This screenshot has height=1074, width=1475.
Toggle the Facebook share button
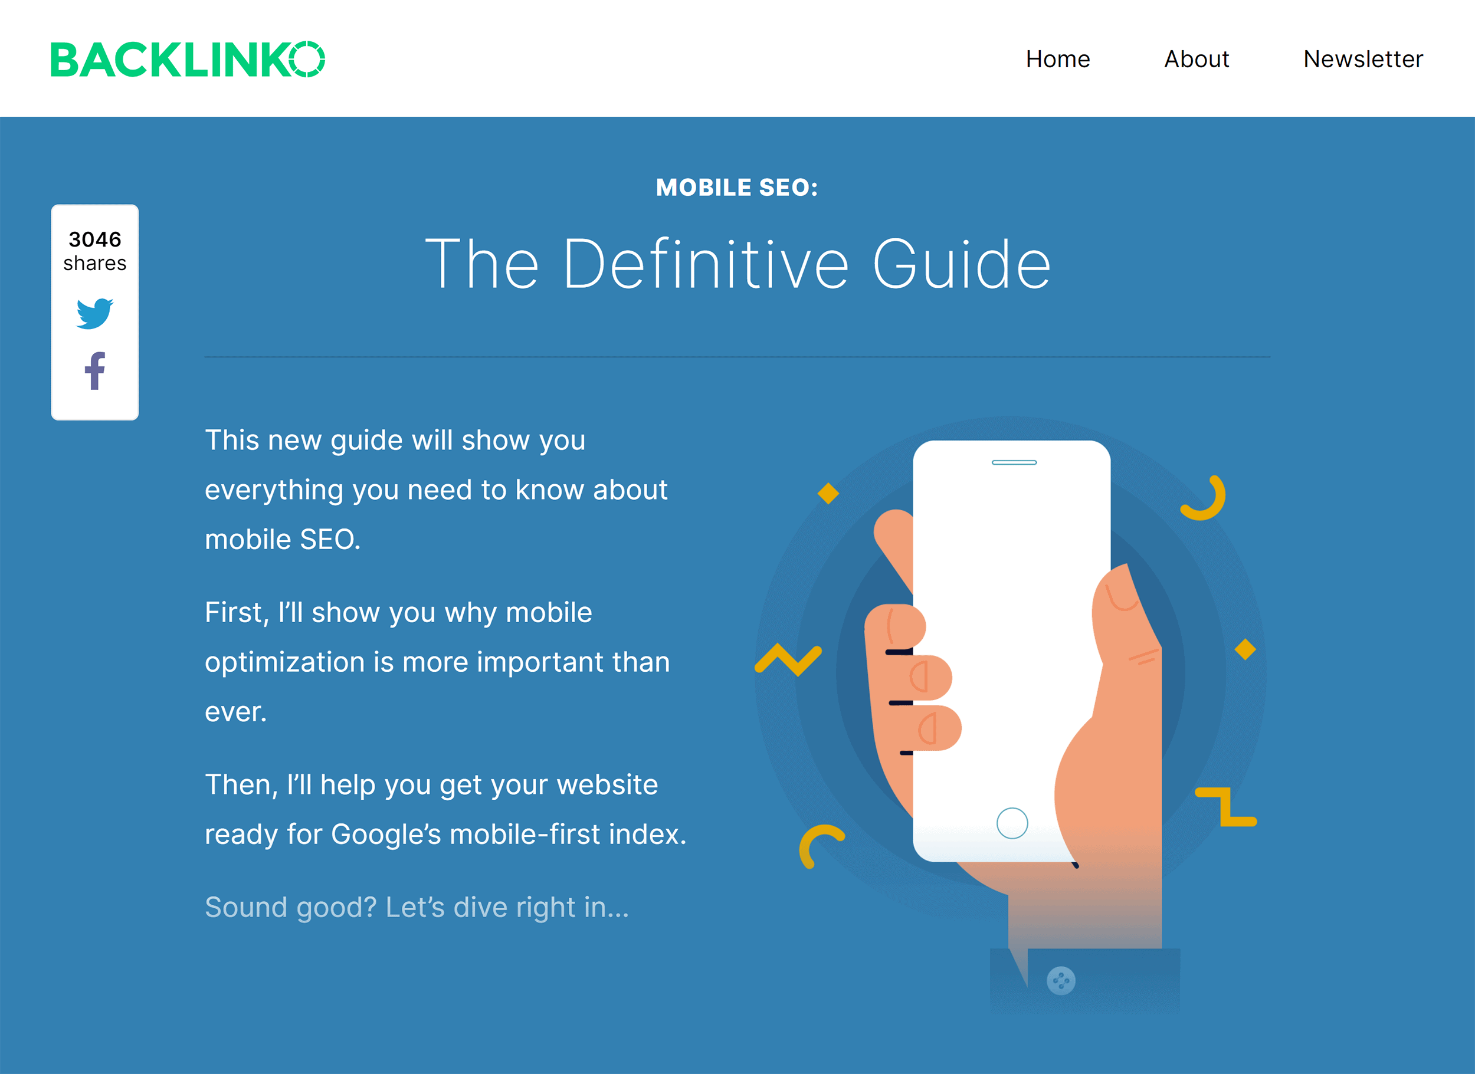95,372
